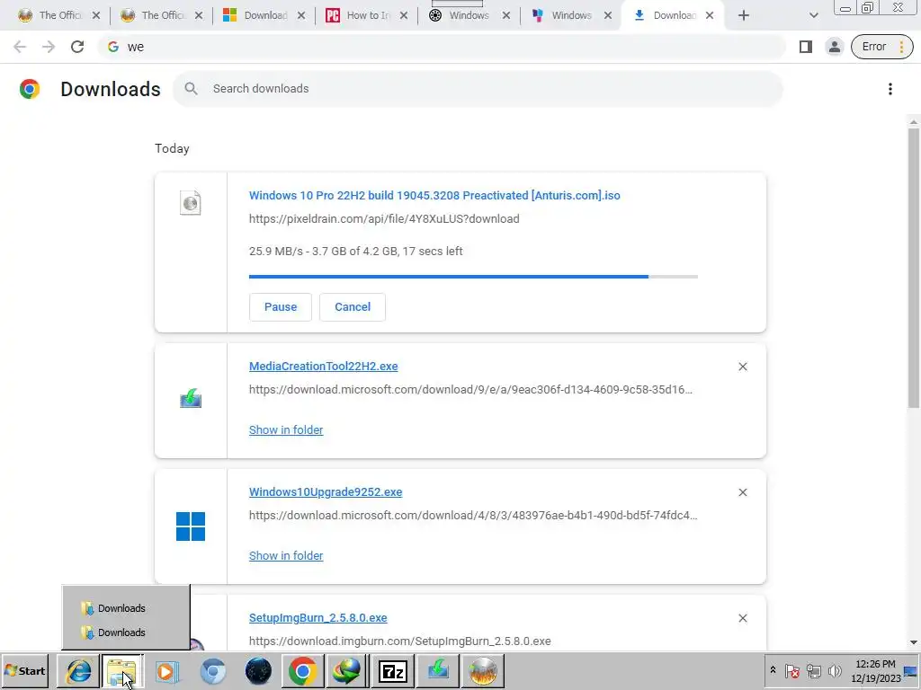The image size is (921, 690).
Task: Show MediaCreationTool22H2.exe in folder
Action: click(x=286, y=430)
